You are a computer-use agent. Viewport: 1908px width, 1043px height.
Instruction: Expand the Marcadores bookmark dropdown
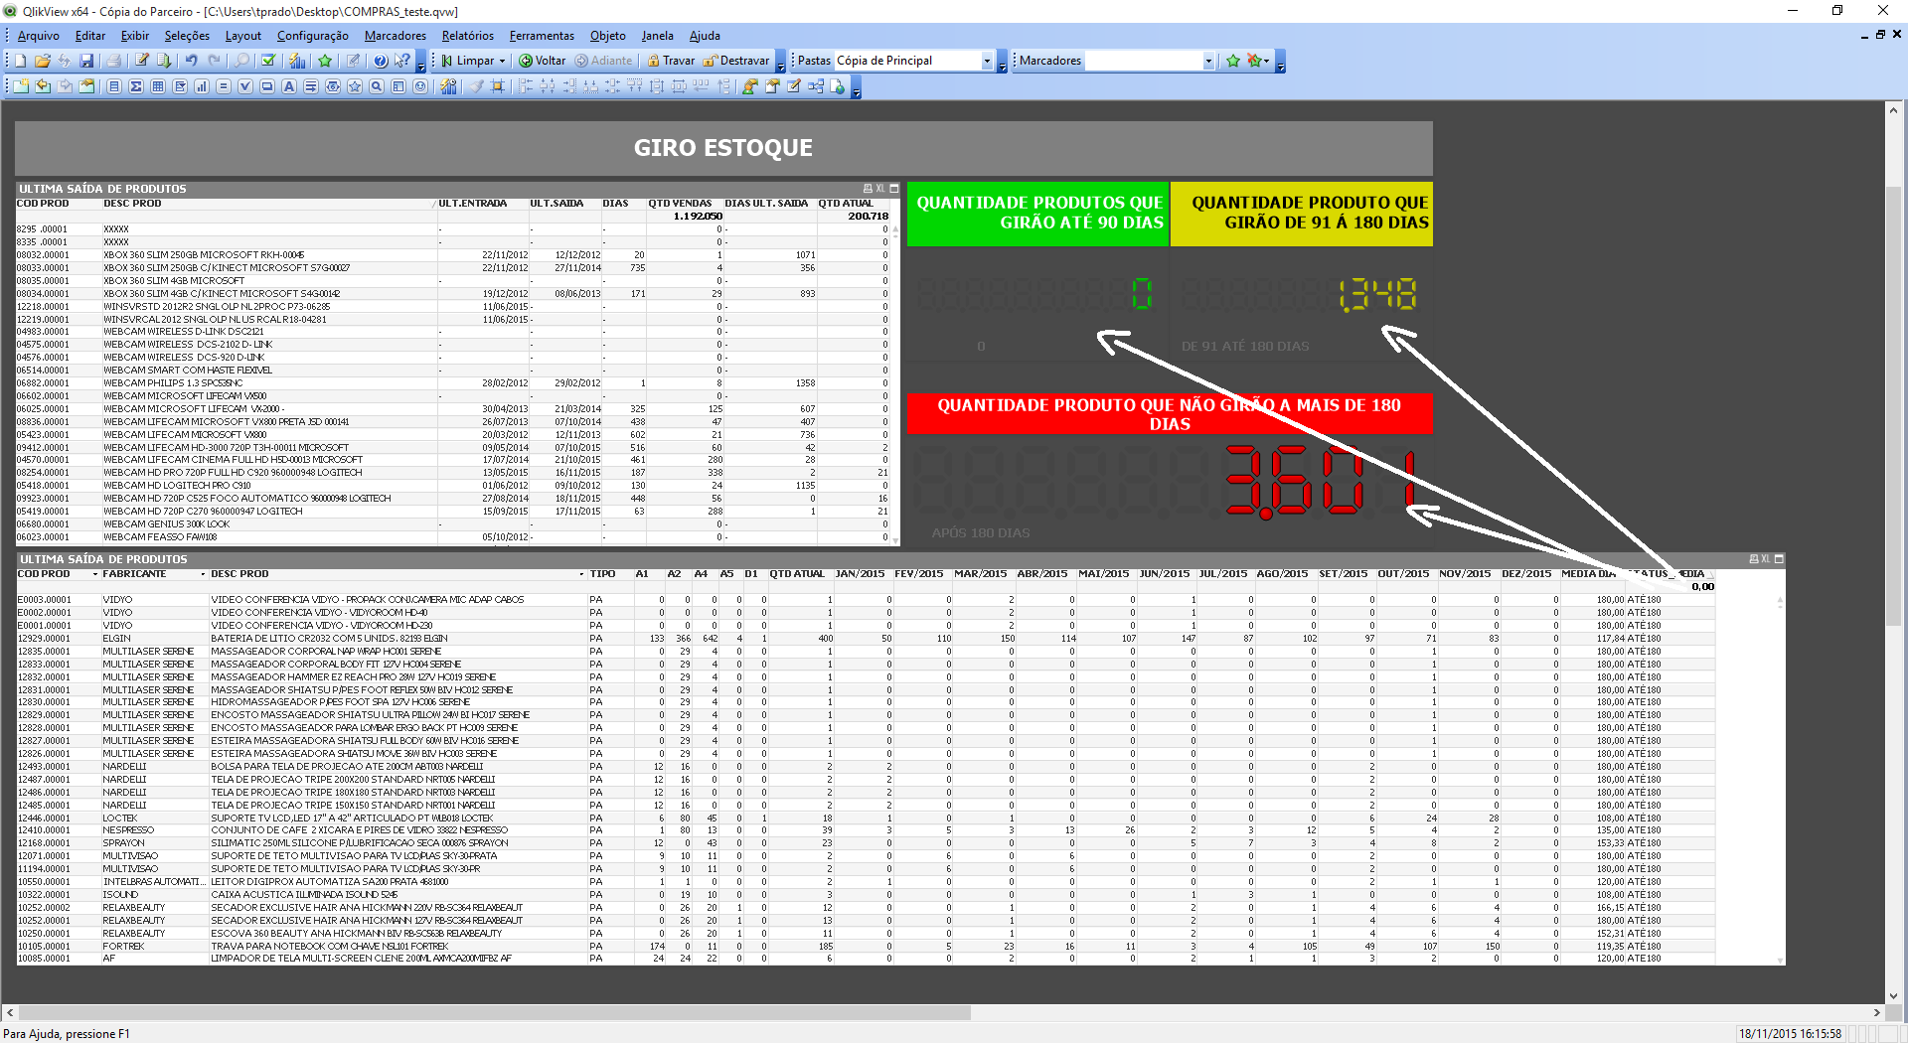tap(1208, 61)
